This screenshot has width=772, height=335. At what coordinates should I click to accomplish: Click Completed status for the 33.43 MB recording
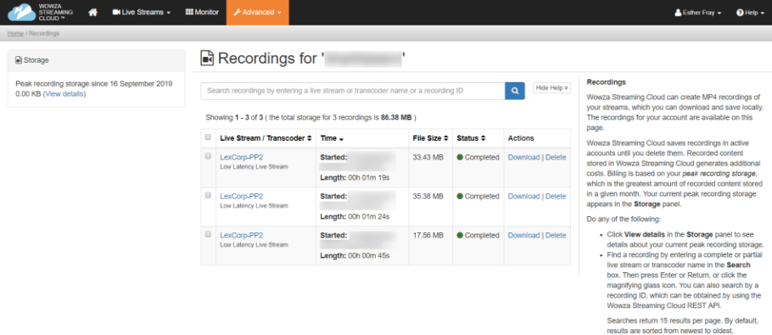(x=478, y=158)
